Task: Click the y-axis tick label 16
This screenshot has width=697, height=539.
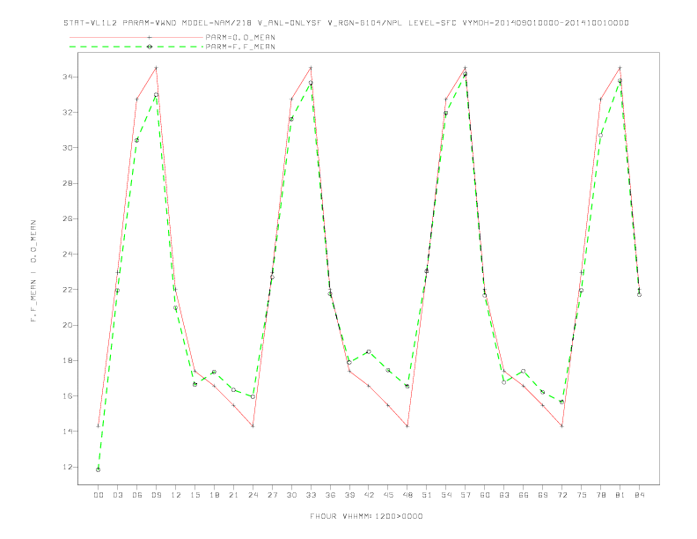Action: click(68, 395)
